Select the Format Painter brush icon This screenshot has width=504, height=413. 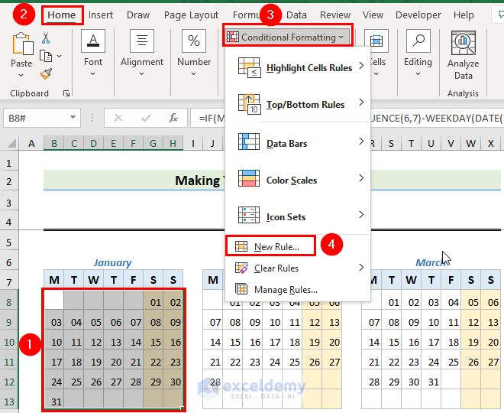46,73
